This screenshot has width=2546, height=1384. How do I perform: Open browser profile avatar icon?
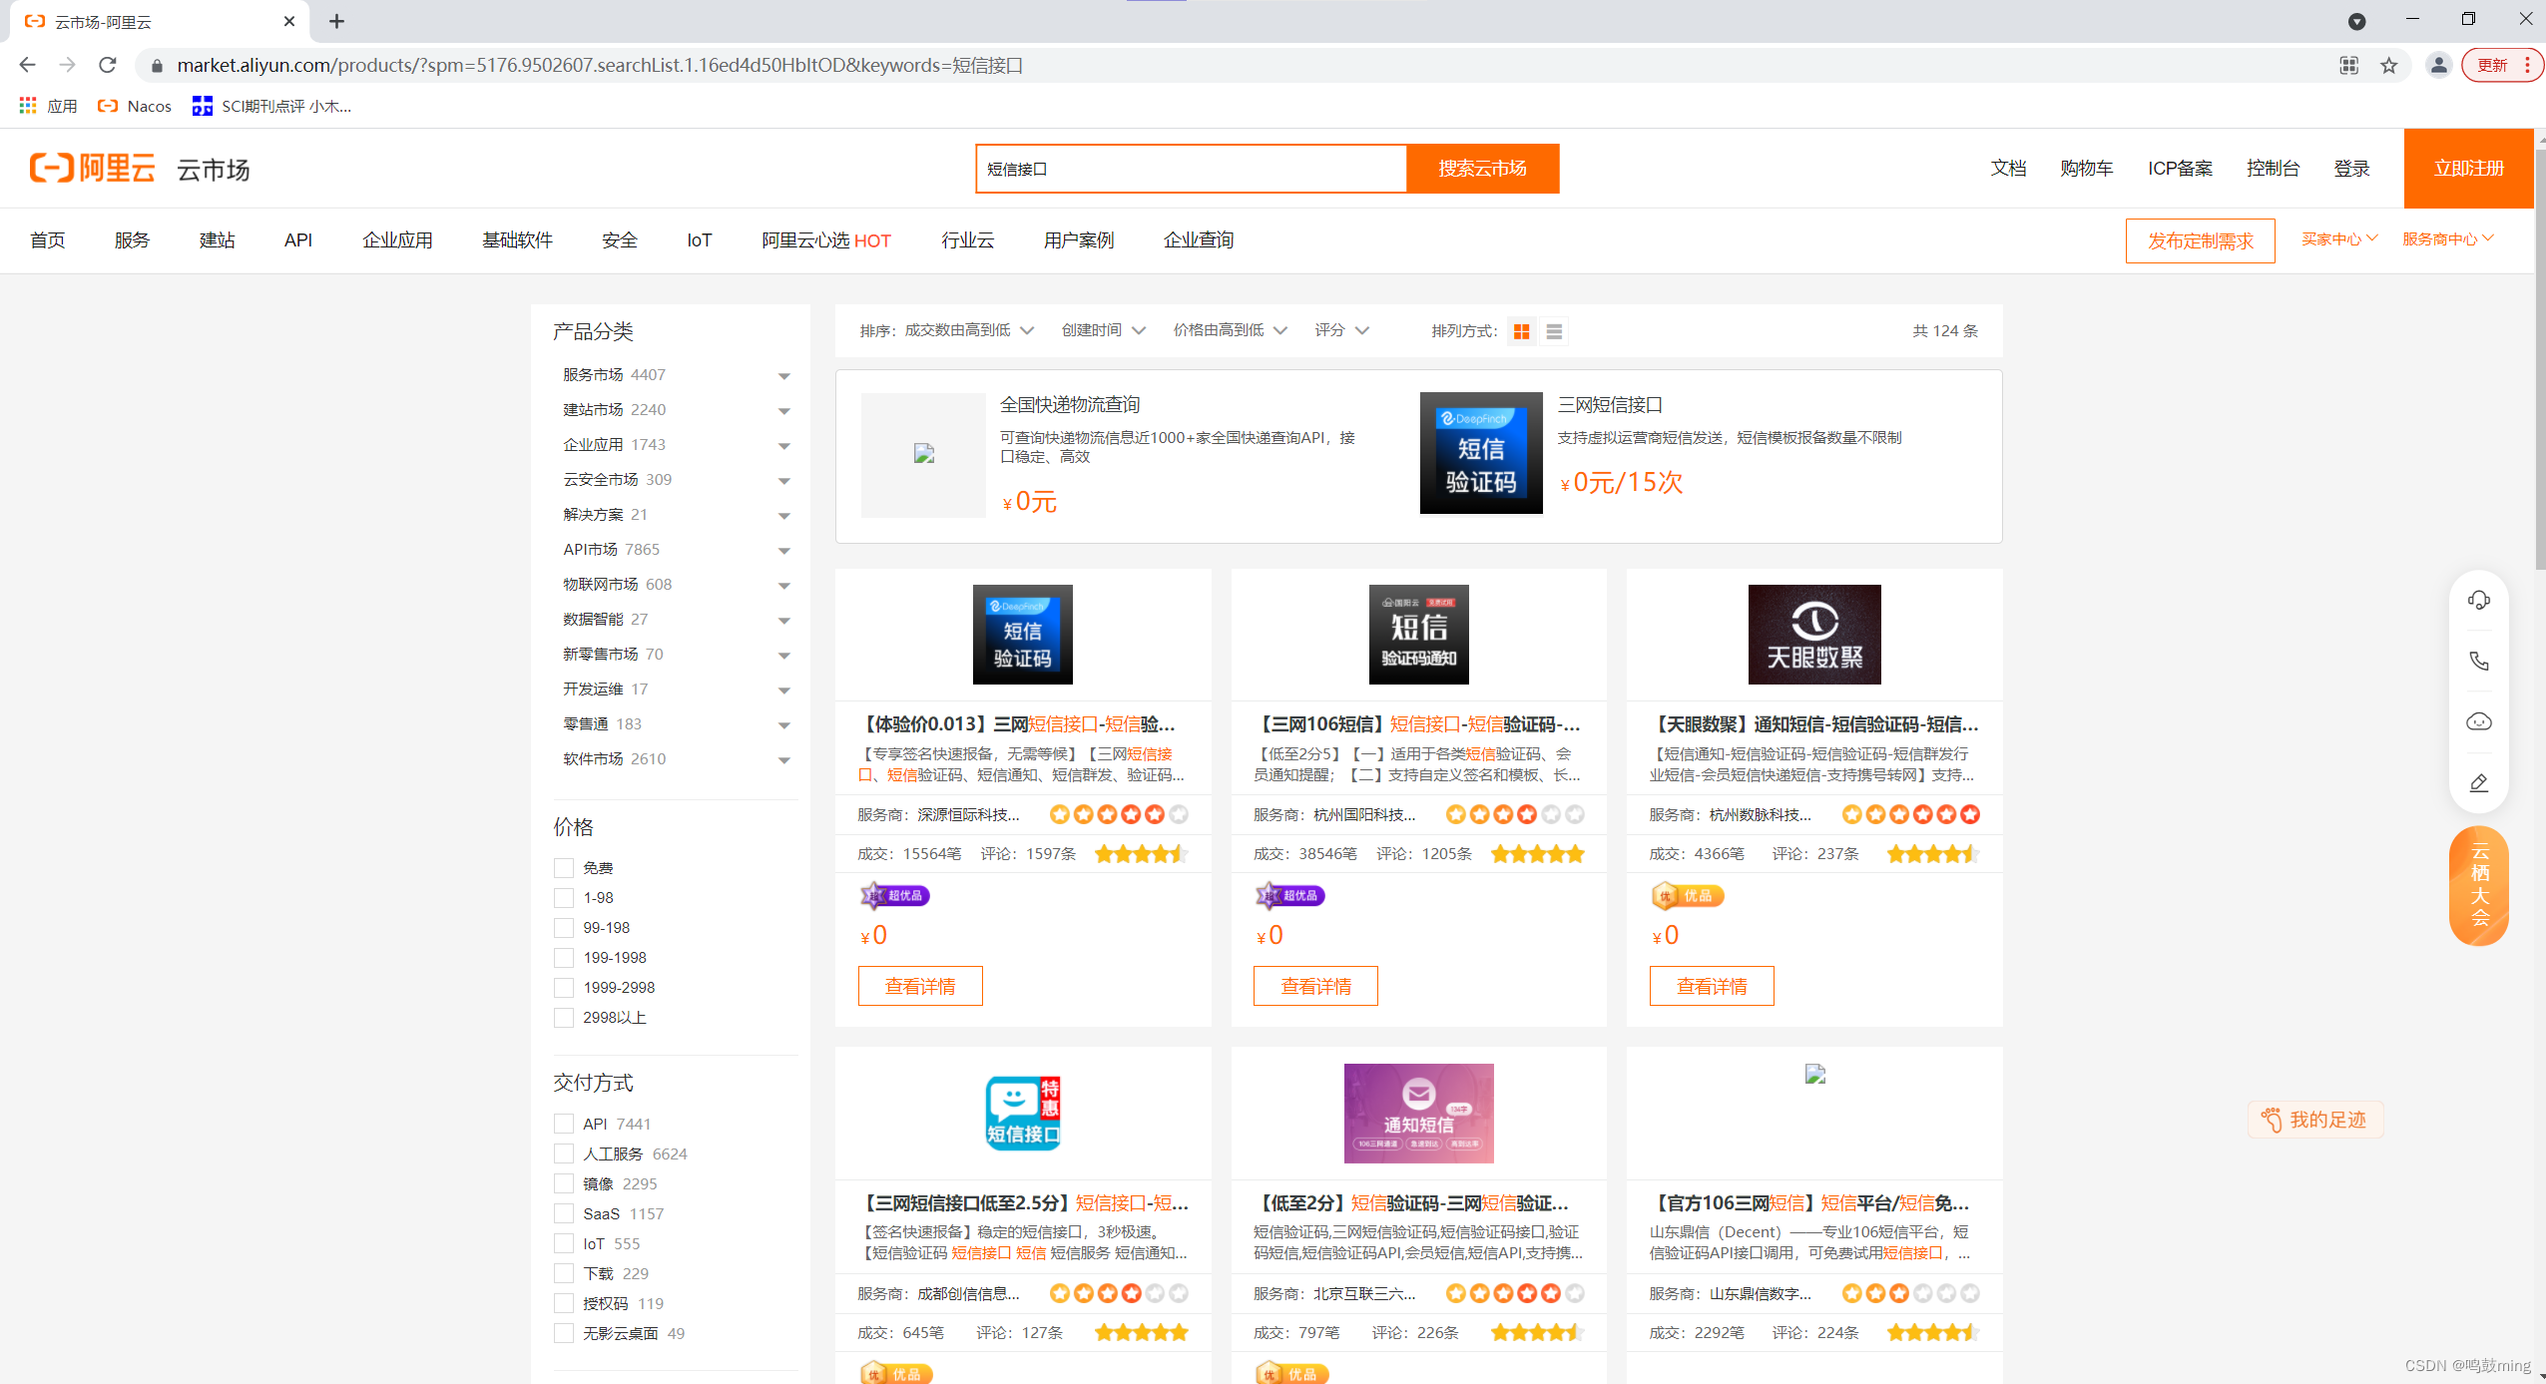2438,65
